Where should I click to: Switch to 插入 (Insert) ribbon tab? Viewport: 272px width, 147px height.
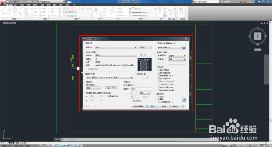(x=16, y=5)
